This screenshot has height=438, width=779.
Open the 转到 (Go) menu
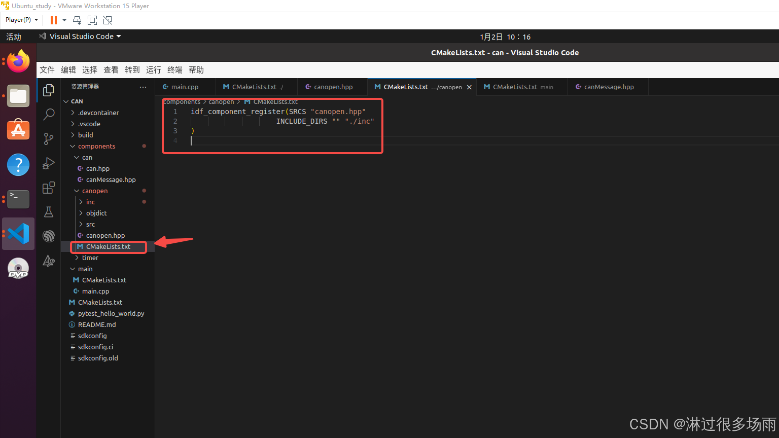[132, 70]
